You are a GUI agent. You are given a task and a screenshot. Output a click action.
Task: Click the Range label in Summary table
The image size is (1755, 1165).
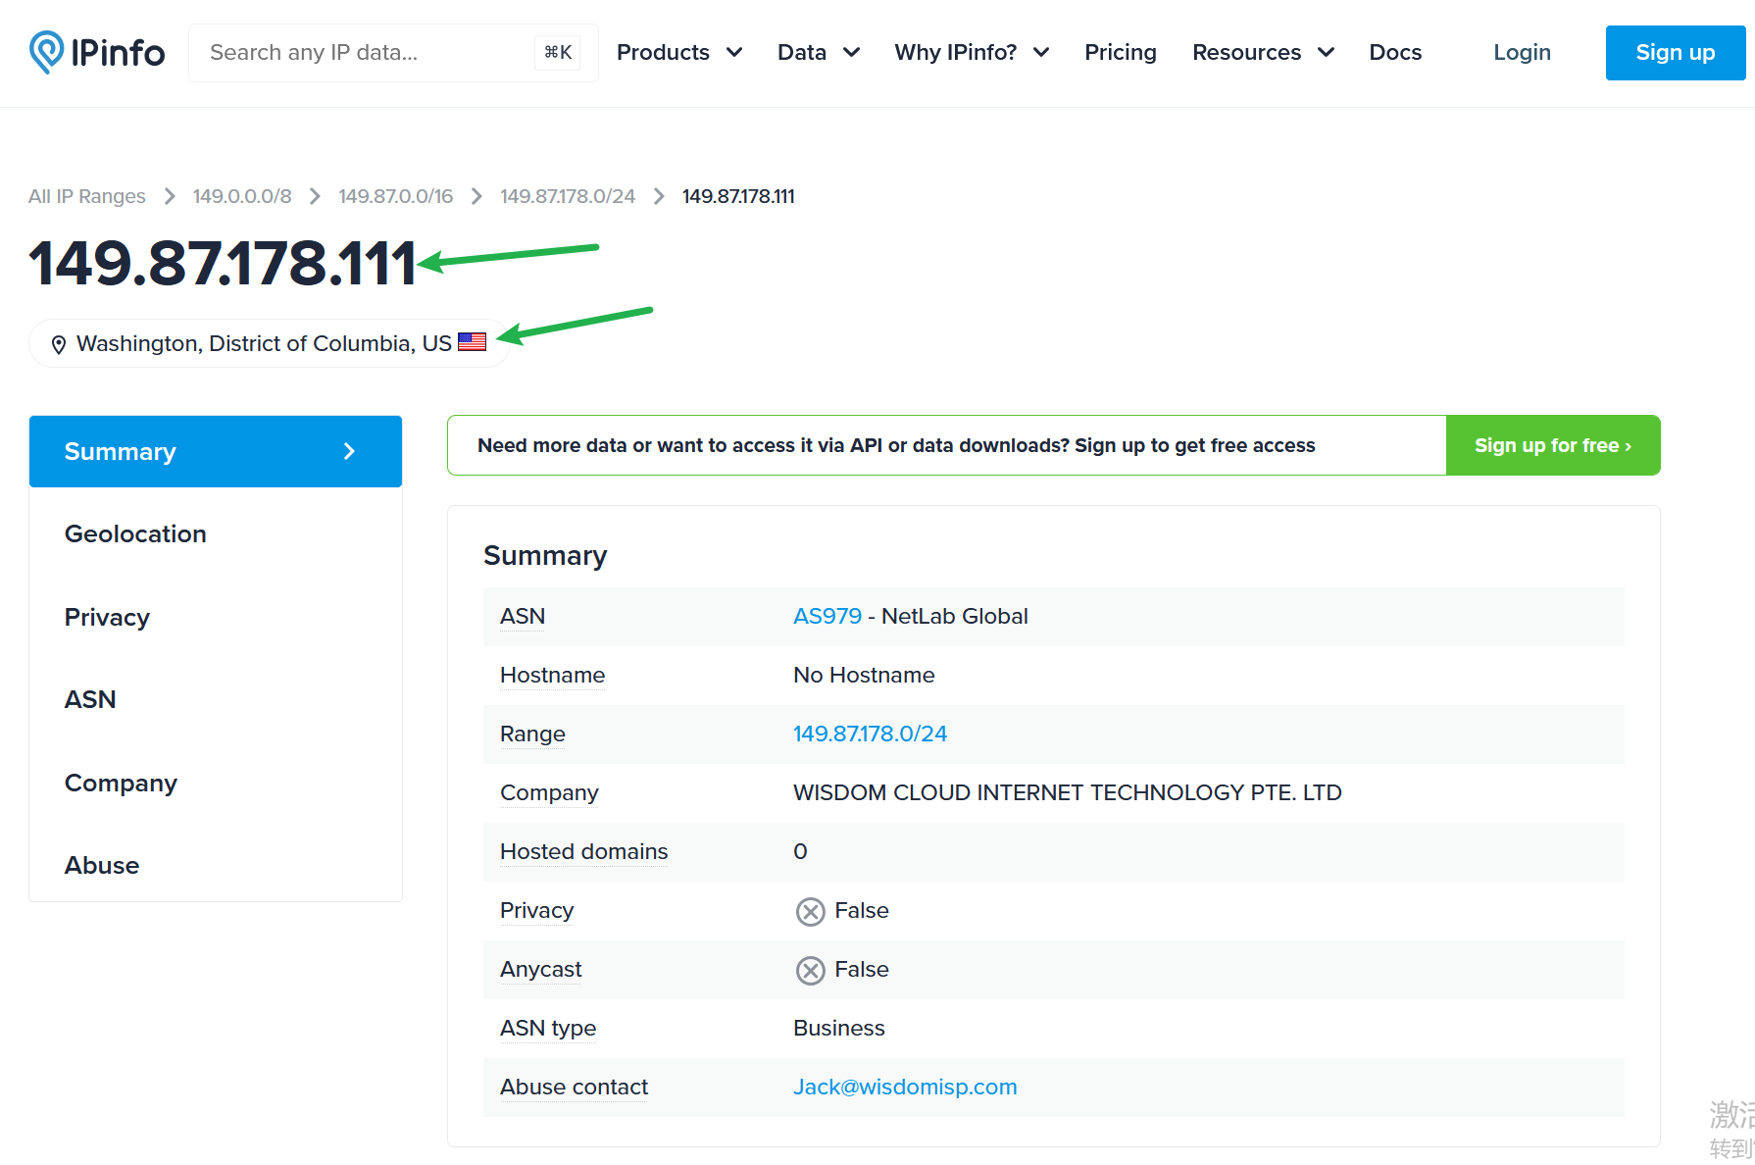point(532,734)
